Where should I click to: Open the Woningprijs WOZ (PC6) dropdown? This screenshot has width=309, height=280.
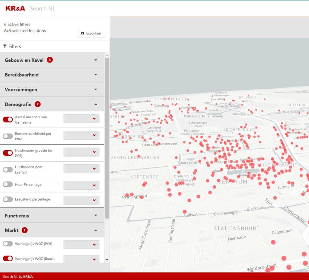81,244
